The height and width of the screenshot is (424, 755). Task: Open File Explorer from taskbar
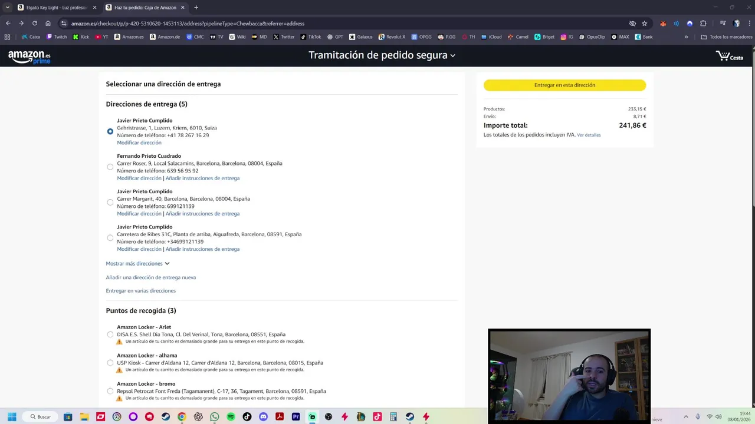pos(84,417)
